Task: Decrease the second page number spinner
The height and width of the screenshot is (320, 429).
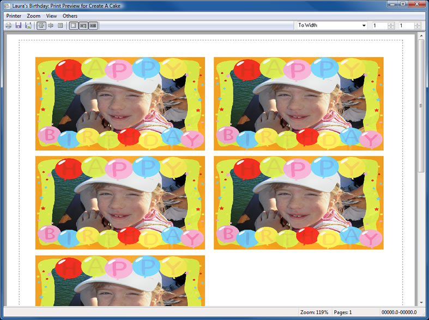Action: 417,27
